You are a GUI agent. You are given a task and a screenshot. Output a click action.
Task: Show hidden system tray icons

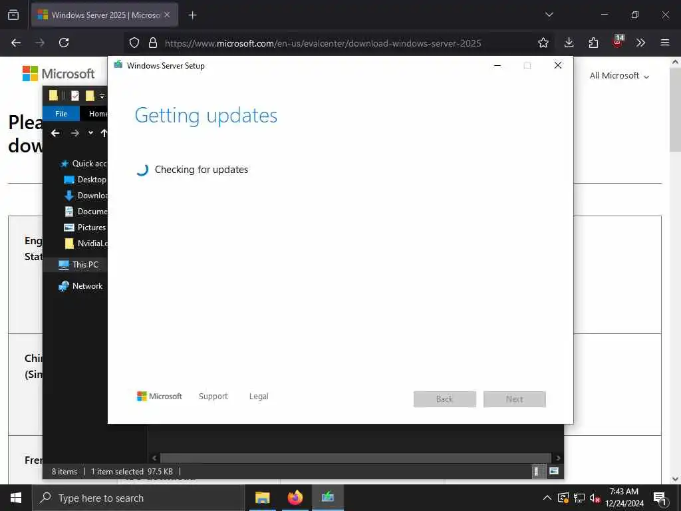click(547, 498)
